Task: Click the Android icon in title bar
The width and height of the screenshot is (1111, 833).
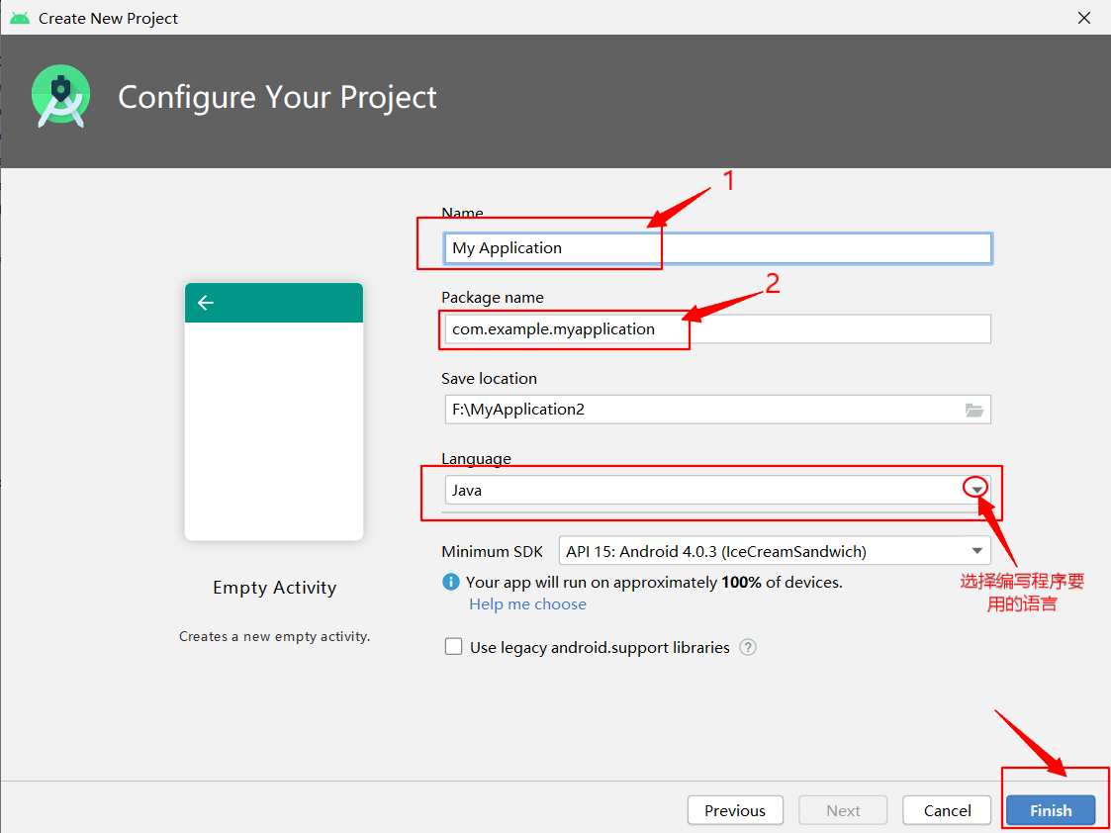Action: 20,18
